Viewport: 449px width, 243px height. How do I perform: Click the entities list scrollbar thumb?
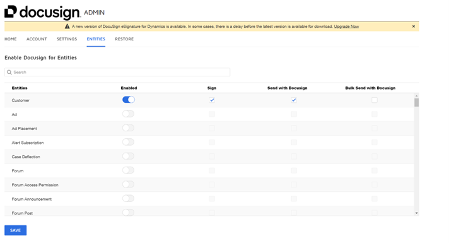coord(416,102)
